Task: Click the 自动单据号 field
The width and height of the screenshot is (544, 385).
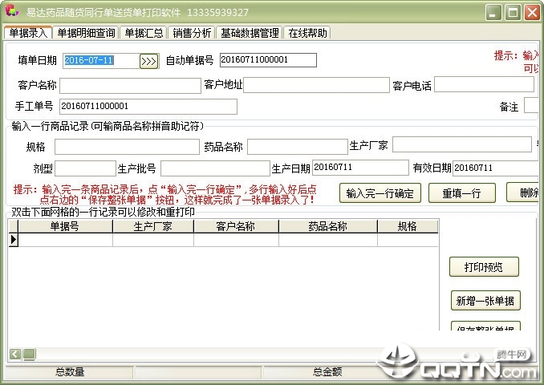Action: 268,59
